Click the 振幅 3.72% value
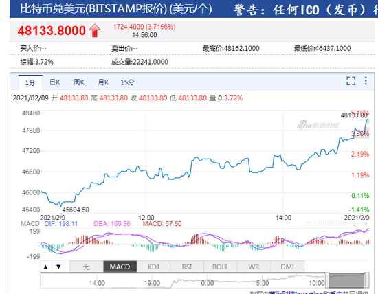Viewport: 378px width, 294px height. [44, 62]
